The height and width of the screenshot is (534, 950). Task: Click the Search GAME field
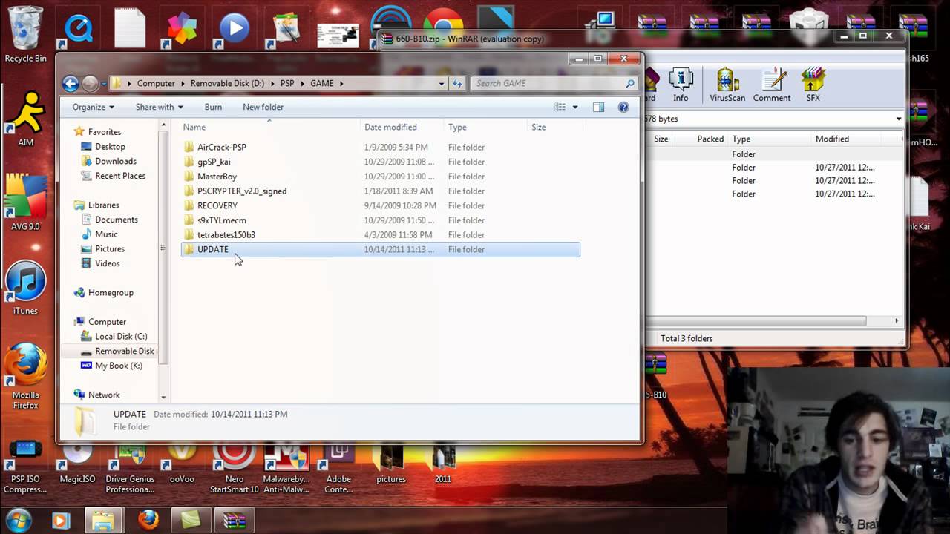click(554, 83)
